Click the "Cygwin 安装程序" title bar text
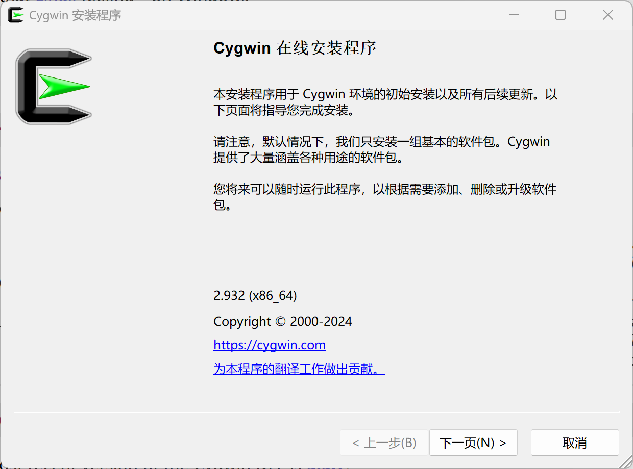Image resolution: width=633 pixels, height=469 pixels. coord(75,15)
